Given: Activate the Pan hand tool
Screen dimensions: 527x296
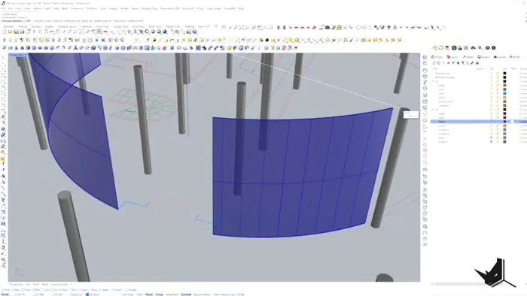Looking at the screenshot, I should point(58,32).
